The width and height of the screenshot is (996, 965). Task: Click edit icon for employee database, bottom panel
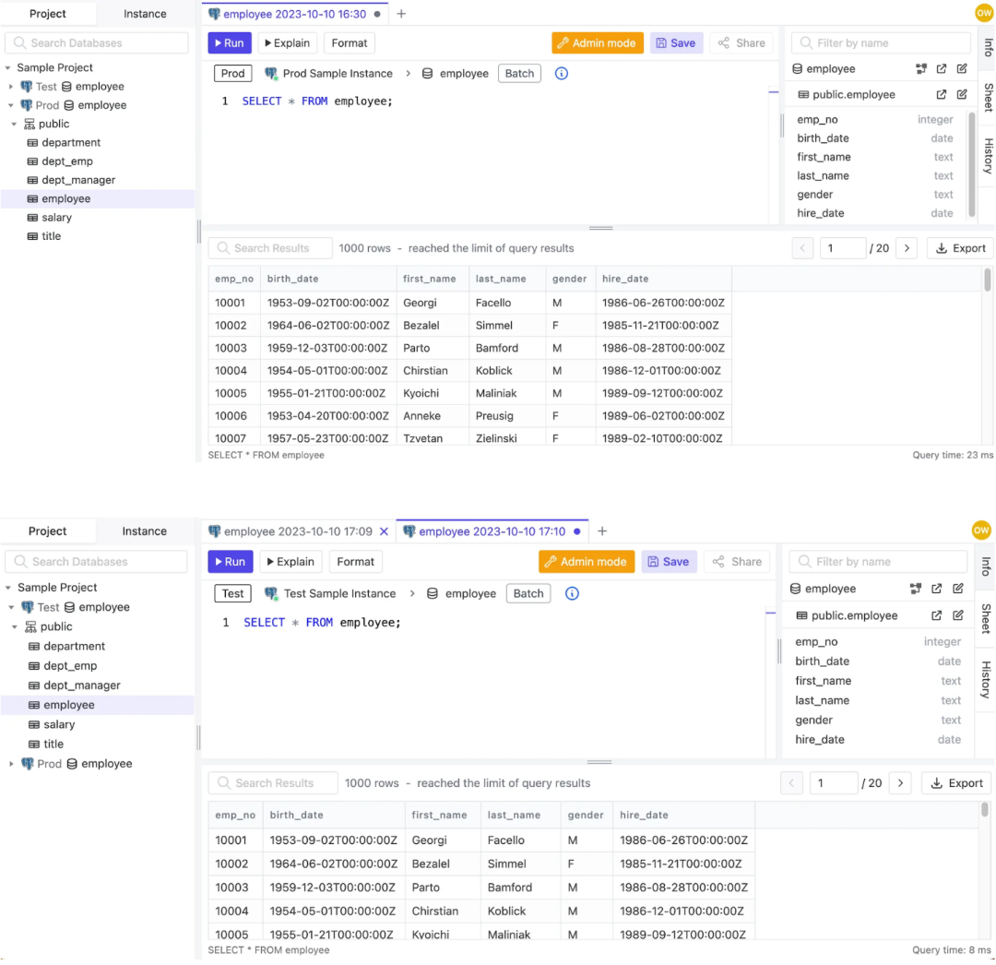pos(958,589)
